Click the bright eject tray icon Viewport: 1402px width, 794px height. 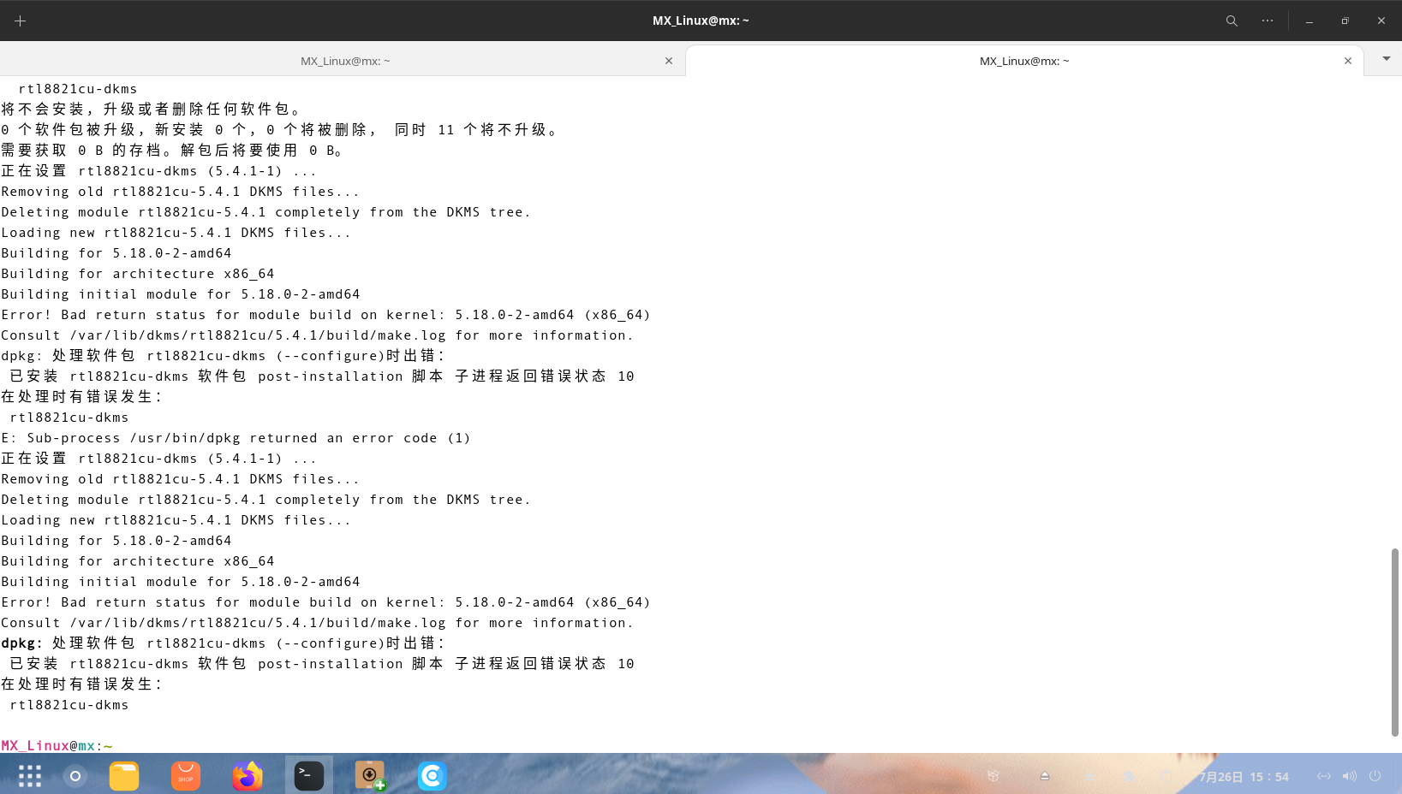click(1045, 776)
